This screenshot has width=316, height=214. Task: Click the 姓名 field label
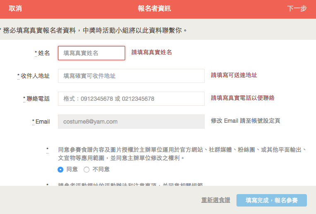[x=44, y=53]
